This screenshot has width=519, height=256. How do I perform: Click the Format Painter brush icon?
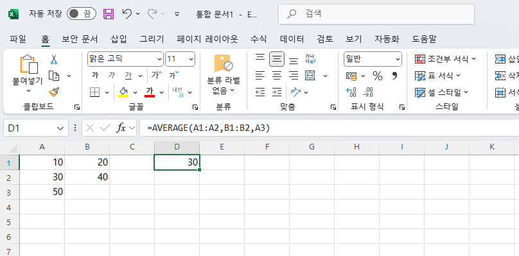click(x=54, y=92)
